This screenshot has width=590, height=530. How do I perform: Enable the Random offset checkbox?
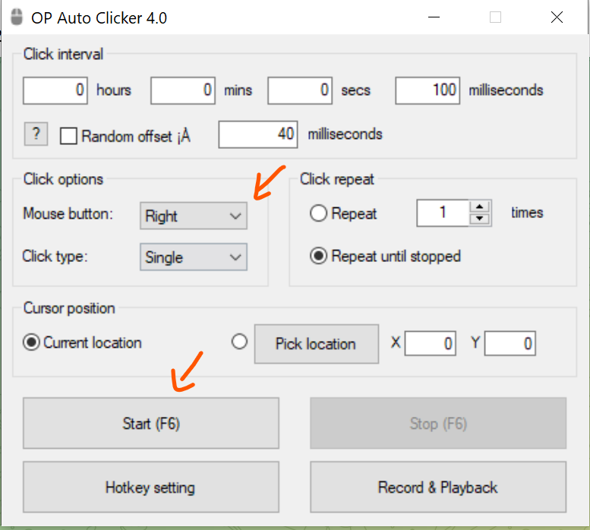[68, 136]
